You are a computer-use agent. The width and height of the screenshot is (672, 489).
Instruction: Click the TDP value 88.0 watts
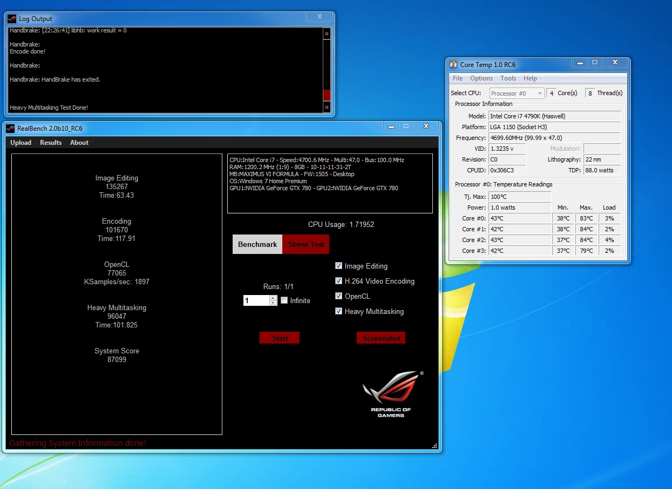click(x=602, y=170)
